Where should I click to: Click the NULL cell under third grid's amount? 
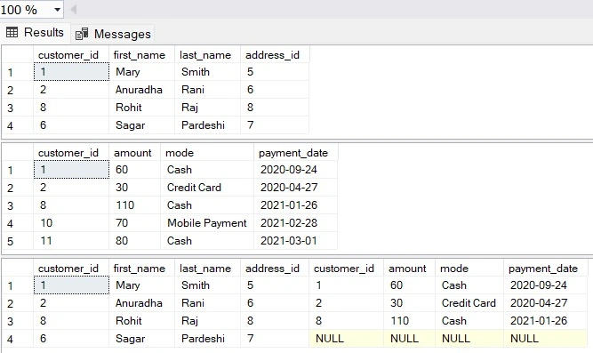coord(409,339)
